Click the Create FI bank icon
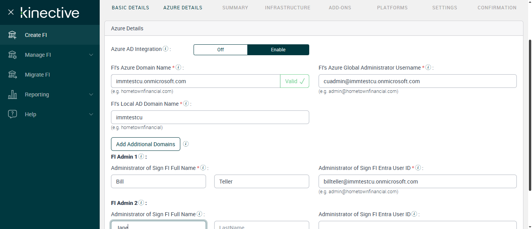532x229 pixels. [x=12, y=35]
